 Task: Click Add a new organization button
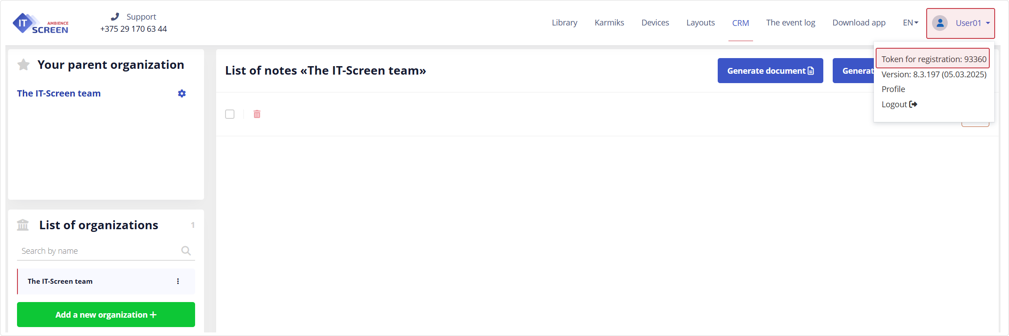pyautogui.click(x=106, y=315)
